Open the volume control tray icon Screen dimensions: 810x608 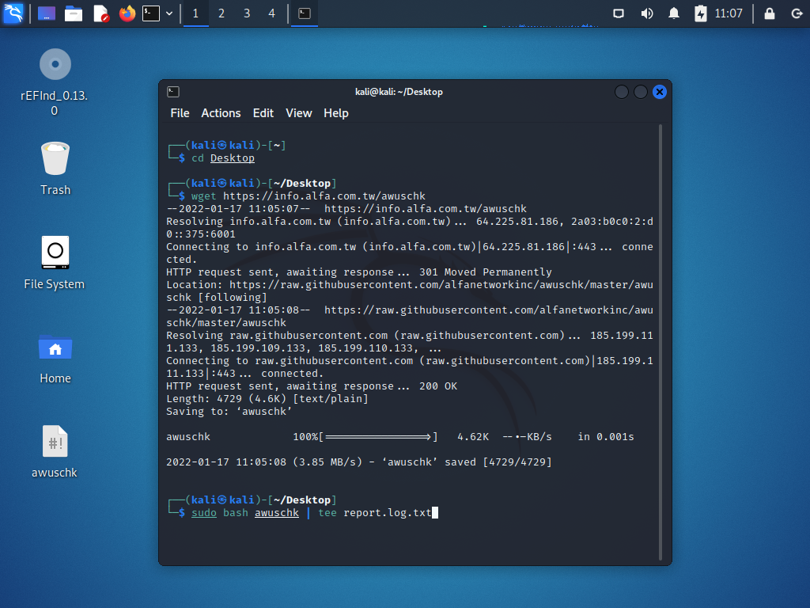pos(647,13)
